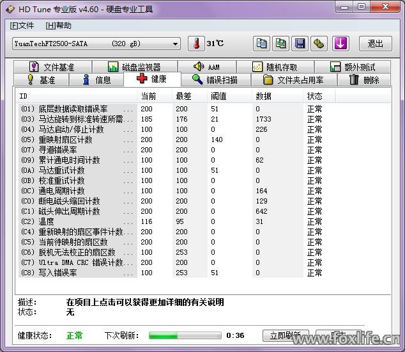Click data value 642 in C1 row

pos(261,211)
